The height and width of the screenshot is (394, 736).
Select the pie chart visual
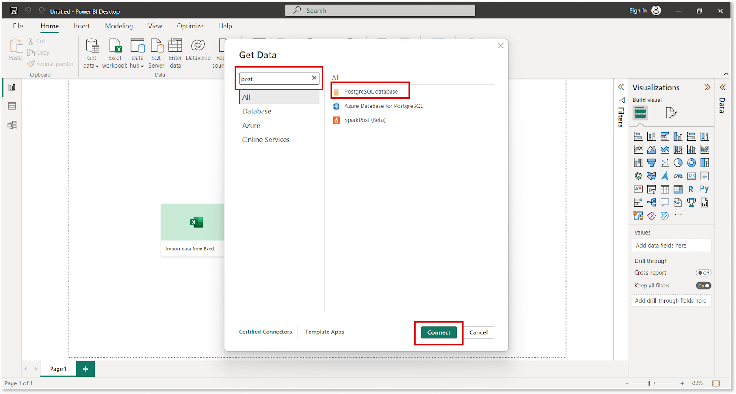tap(678, 163)
